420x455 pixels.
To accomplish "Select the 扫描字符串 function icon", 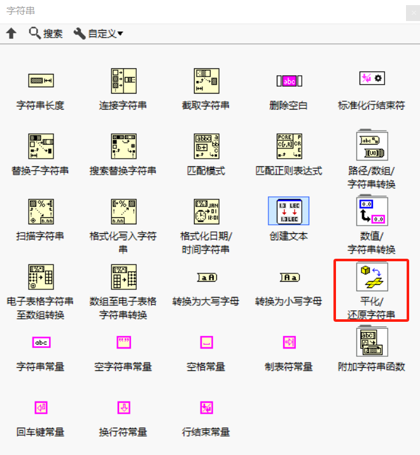I will [41, 212].
